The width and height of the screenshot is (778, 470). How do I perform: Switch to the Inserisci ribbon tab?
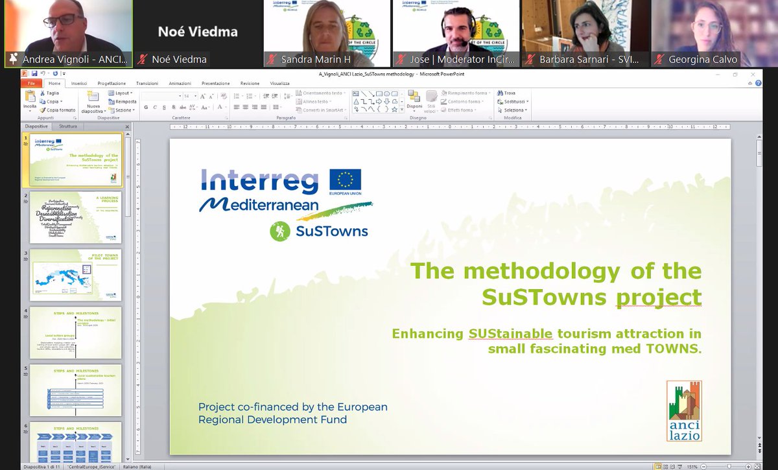(x=79, y=84)
